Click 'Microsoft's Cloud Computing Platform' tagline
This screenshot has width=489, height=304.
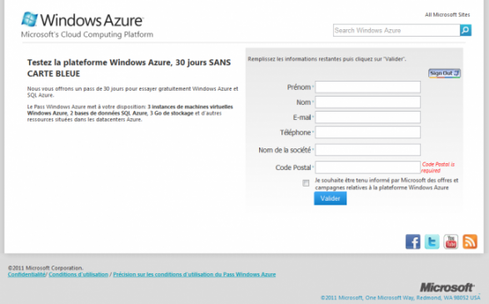point(87,34)
